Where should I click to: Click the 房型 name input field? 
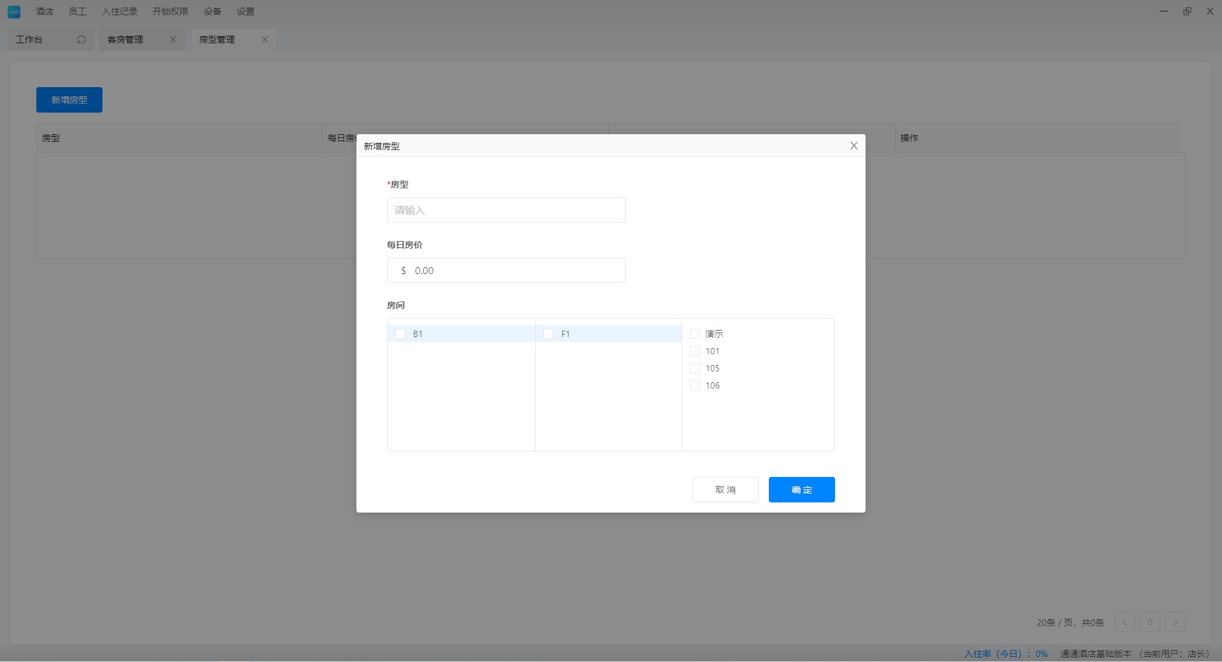pyautogui.click(x=506, y=210)
